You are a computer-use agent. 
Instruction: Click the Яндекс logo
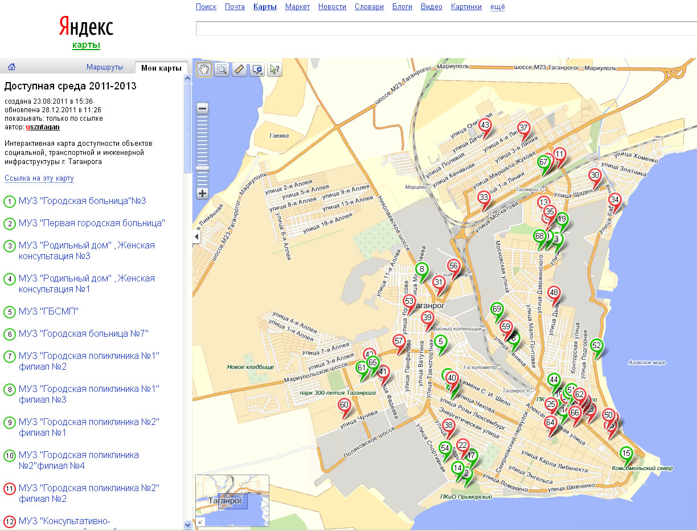tap(86, 27)
